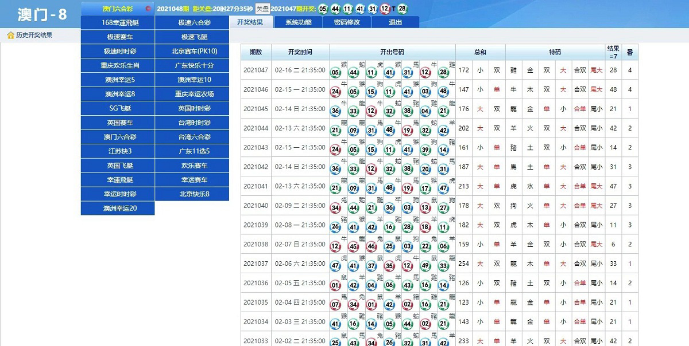689x346 pixels.
Task: Click the red circle icon in game selector
Action: click(148, 9)
